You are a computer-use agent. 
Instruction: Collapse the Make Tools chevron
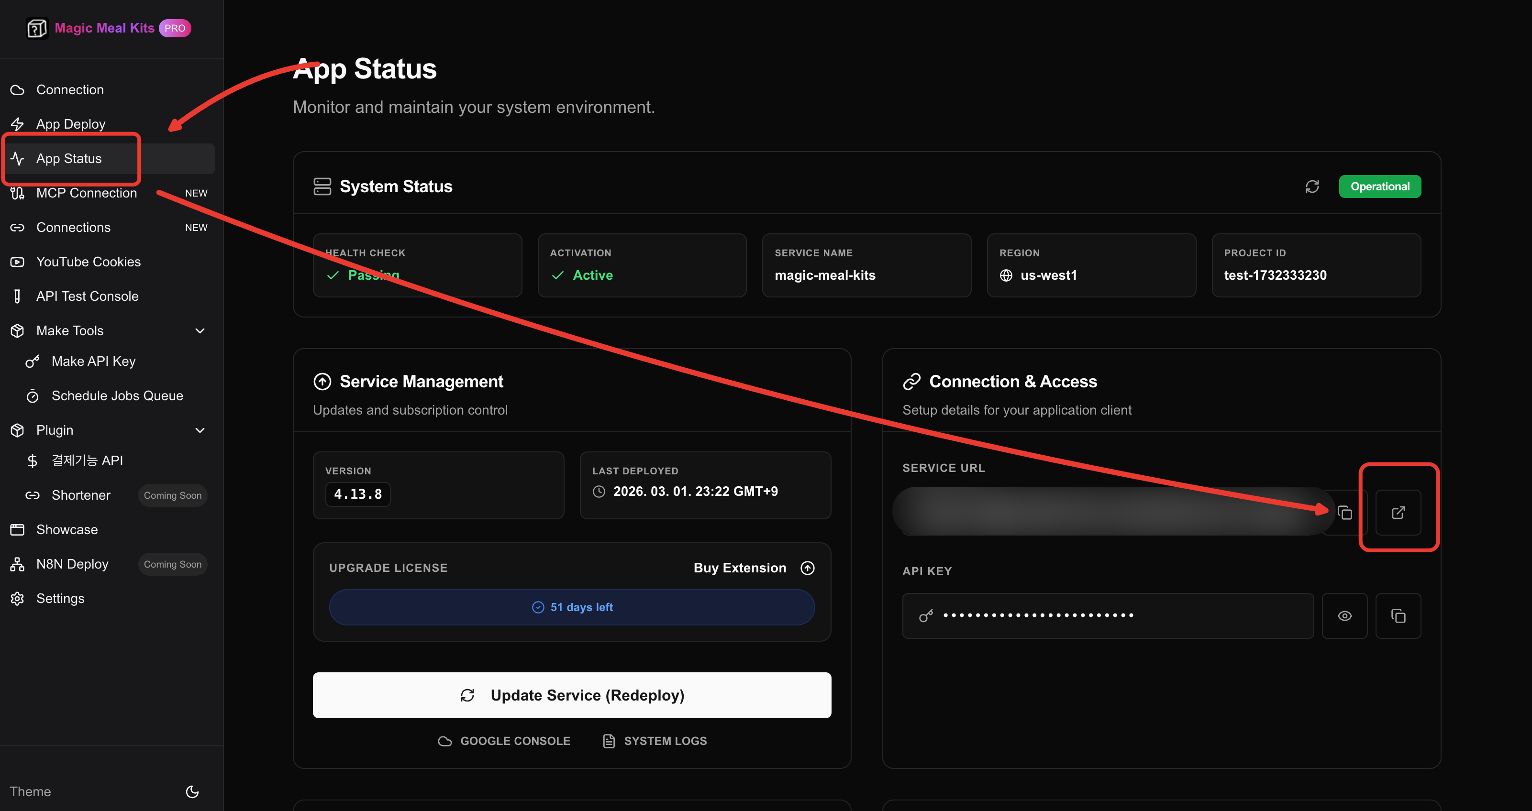(200, 330)
